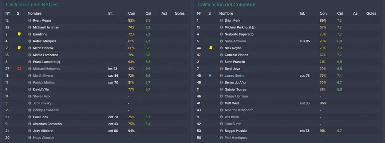Open Michael Parkhurst's player page

[240, 27]
